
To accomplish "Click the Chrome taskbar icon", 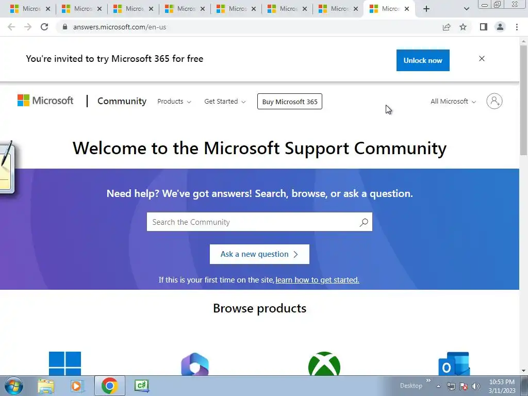I will click(x=109, y=386).
